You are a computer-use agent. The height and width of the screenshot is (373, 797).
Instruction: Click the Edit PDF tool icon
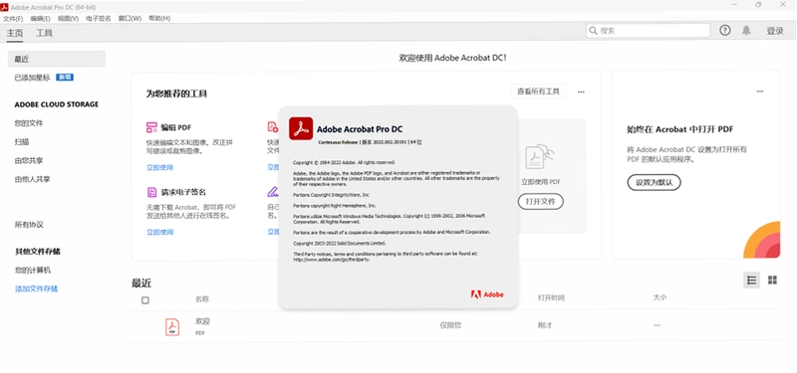151,127
